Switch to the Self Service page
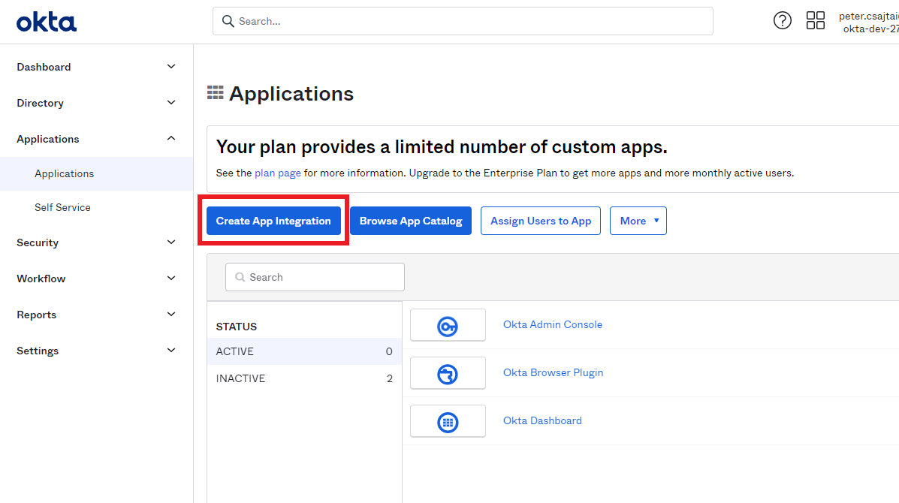 pos(62,207)
